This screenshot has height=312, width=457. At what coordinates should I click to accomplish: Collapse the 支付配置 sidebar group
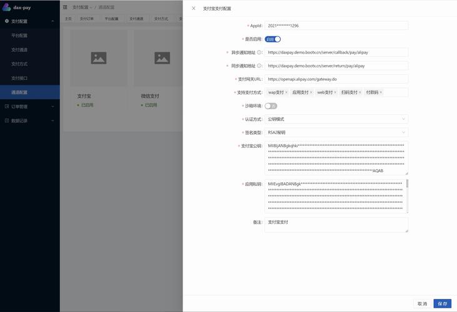click(53, 21)
